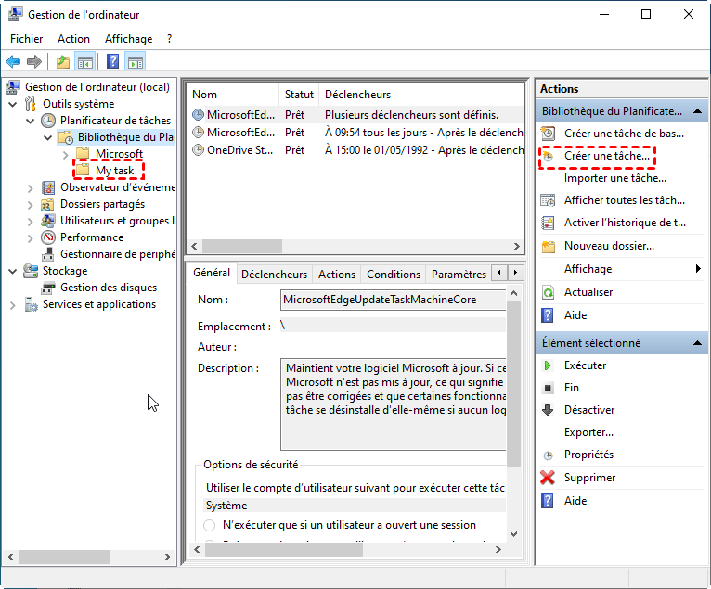Select radio button N'exécuter que si session ouverte
Viewport: 711px width, 589px height.
point(210,525)
